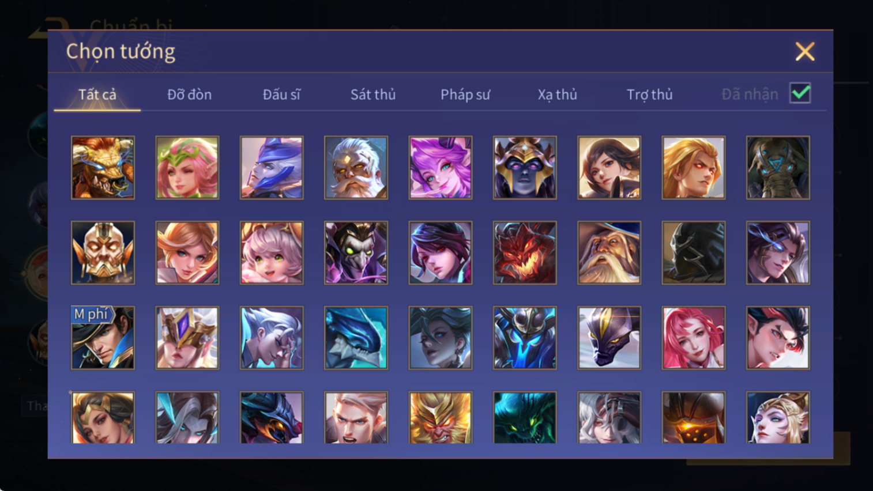Select the purple-haired girl hero portrait
The width and height of the screenshot is (873, 491).
(441, 168)
